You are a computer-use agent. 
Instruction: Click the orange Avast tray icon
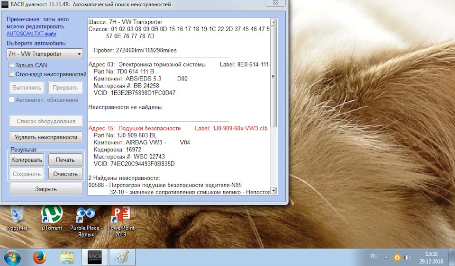point(397,257)
